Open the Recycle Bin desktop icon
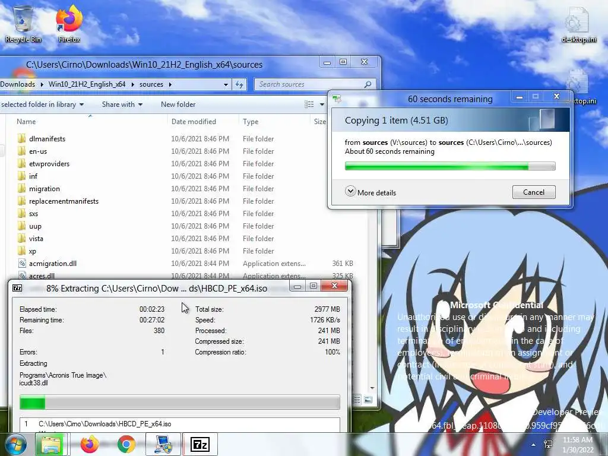Viewport: 608px width, 456px height. [23, 24]
